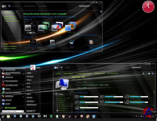
Task: Open Default Programs from the Start menu
Action: click(x=31, y=105)
